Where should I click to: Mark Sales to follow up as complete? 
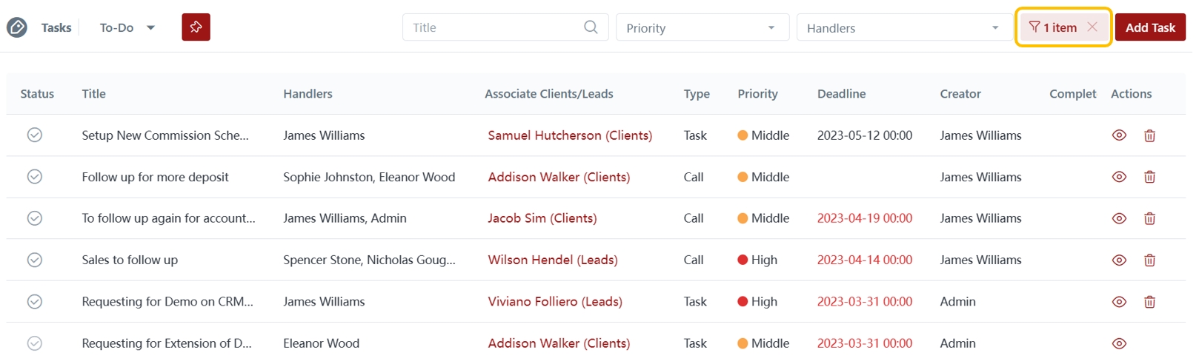coord(35,260)
